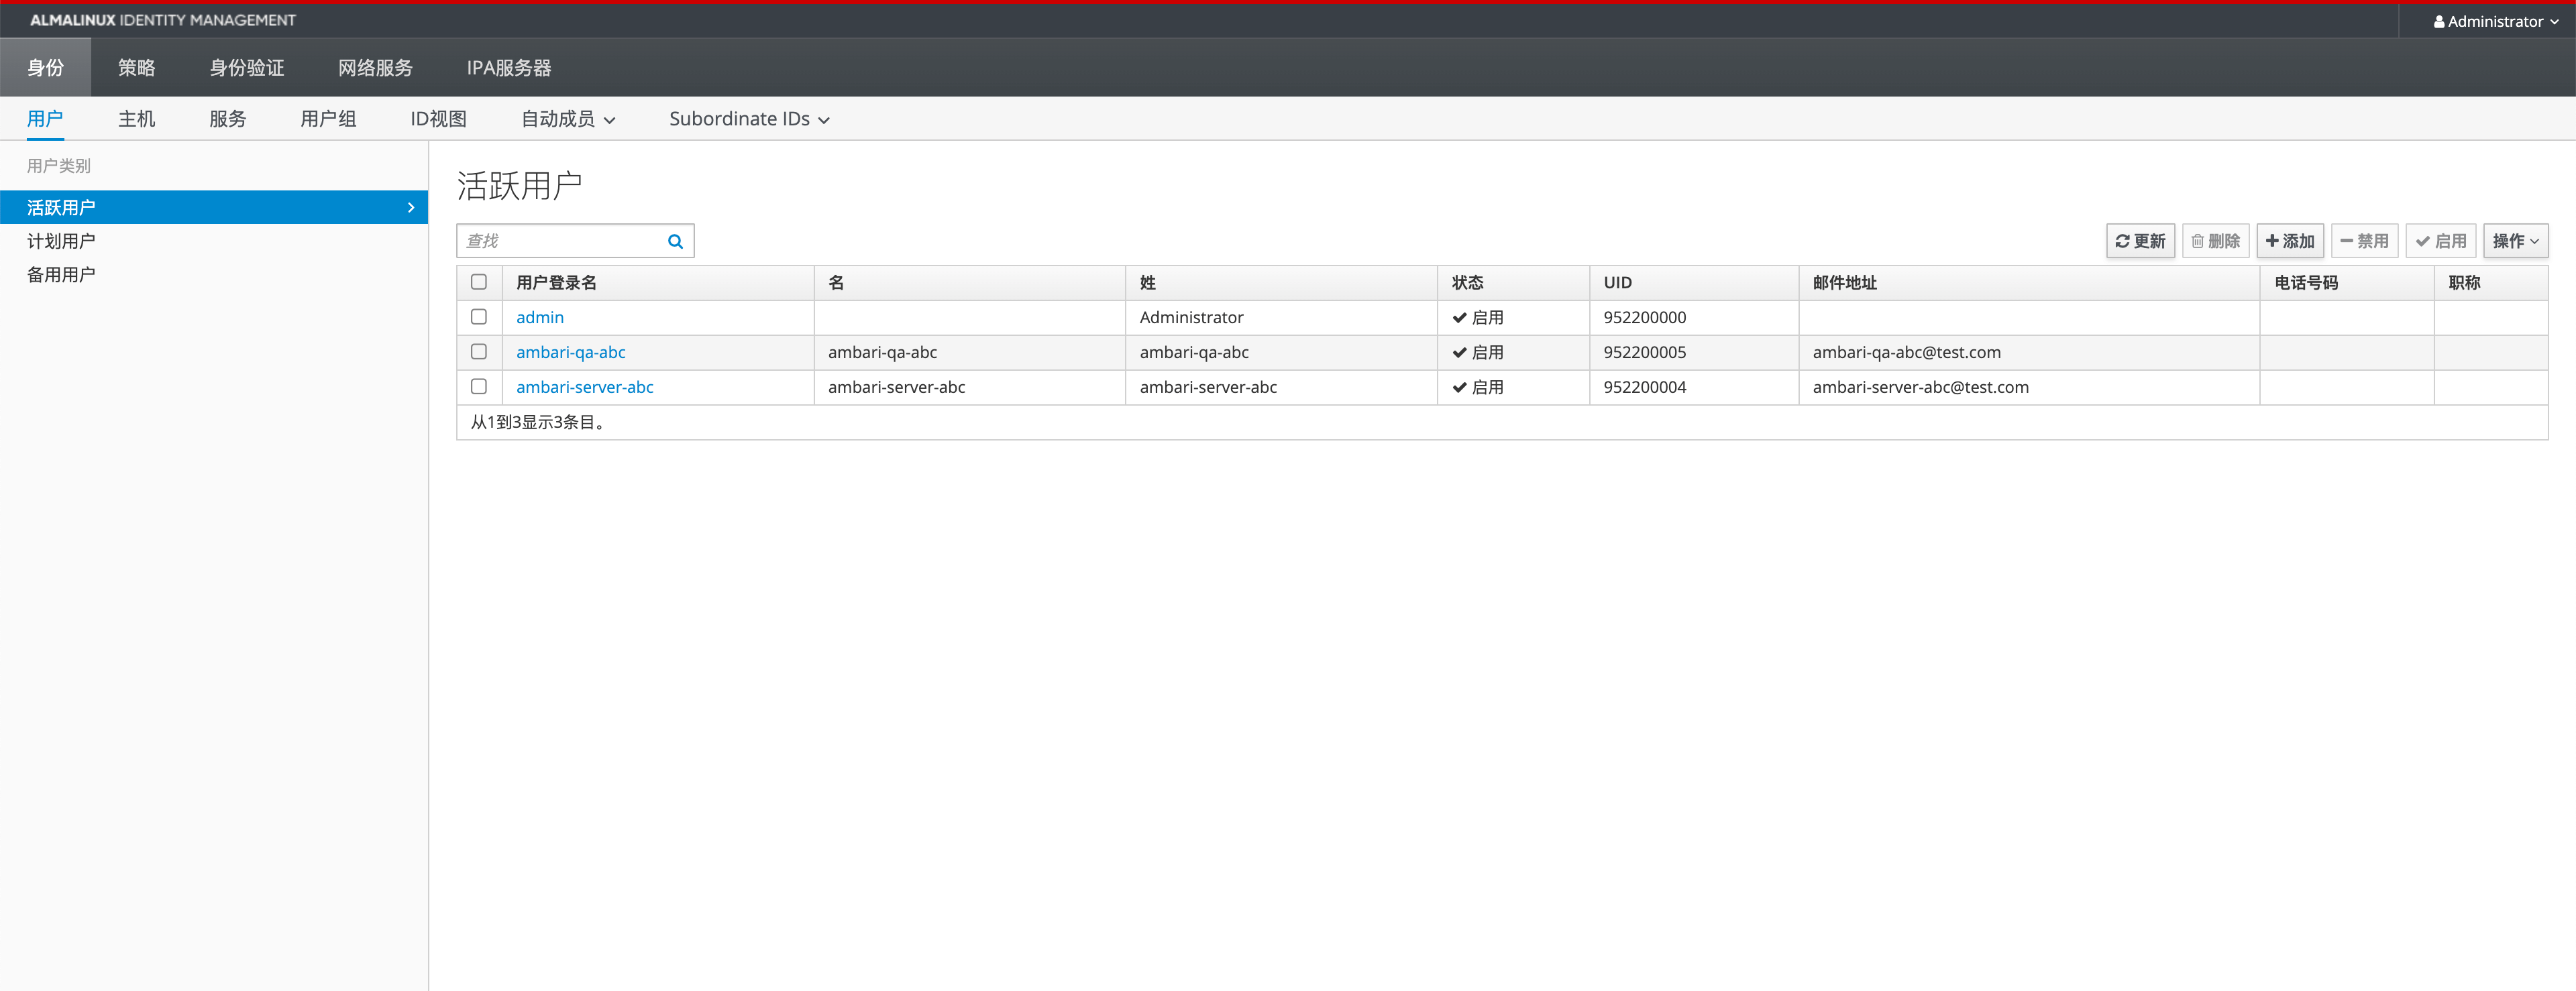
Task: Open the 用户组 sub-tab
Action: (x=328, y=119)
